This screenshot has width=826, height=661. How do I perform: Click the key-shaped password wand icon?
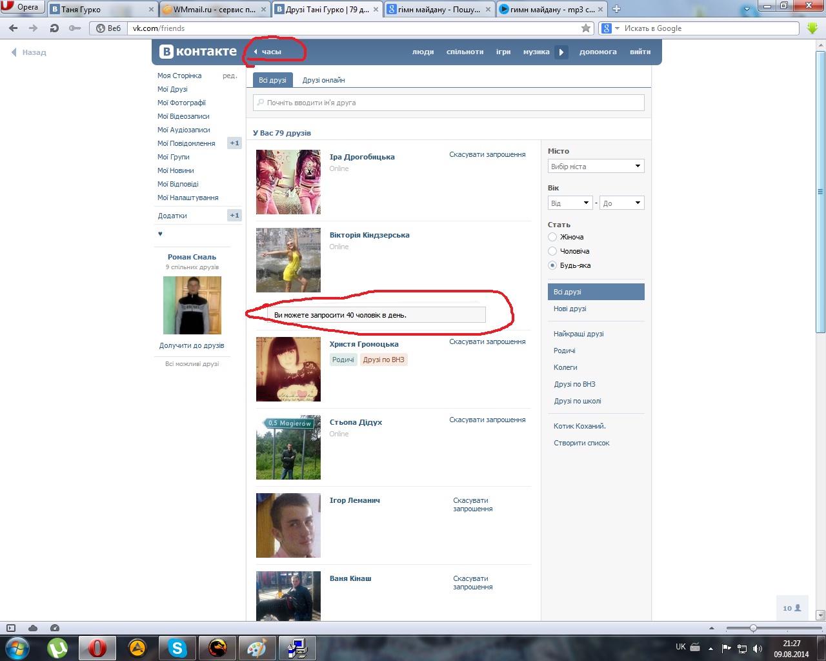75,28
